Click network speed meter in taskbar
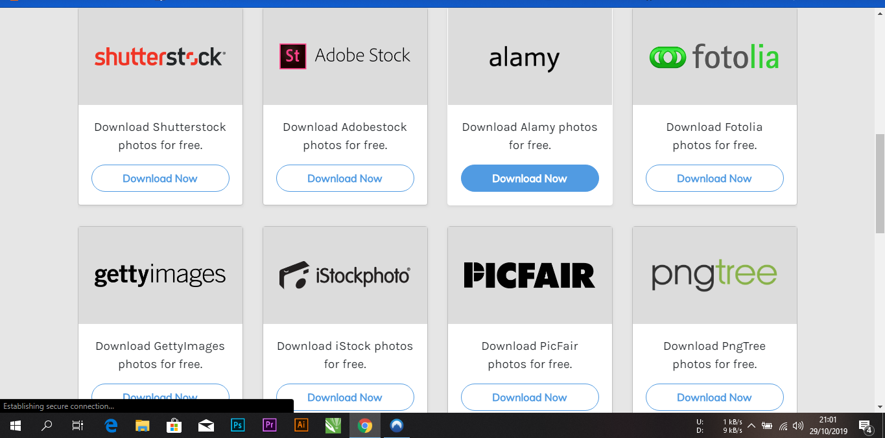This screenshot has width=885, height=438. [720, 426]
